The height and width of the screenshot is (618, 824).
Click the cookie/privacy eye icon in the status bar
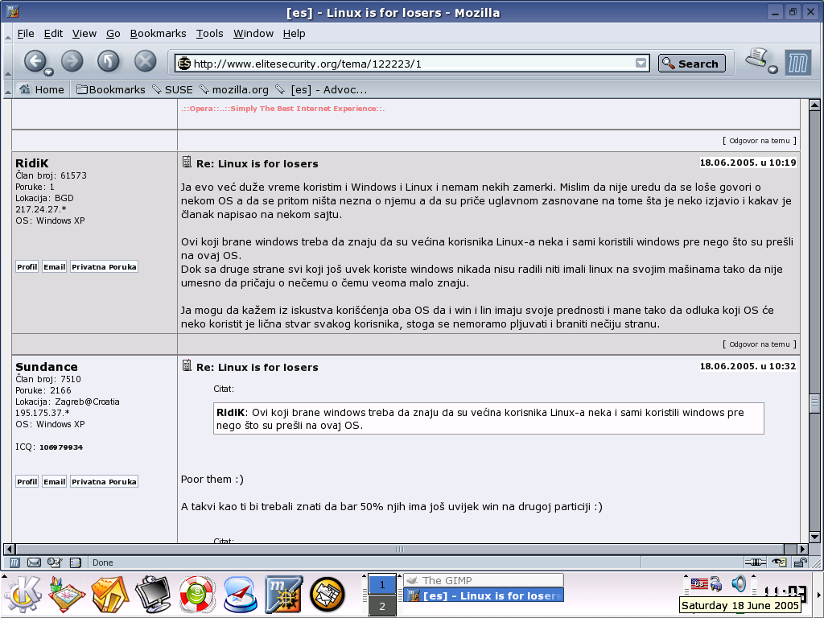(779, 562)
